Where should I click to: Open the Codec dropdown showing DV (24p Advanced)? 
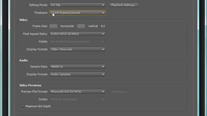coord(77,99)
